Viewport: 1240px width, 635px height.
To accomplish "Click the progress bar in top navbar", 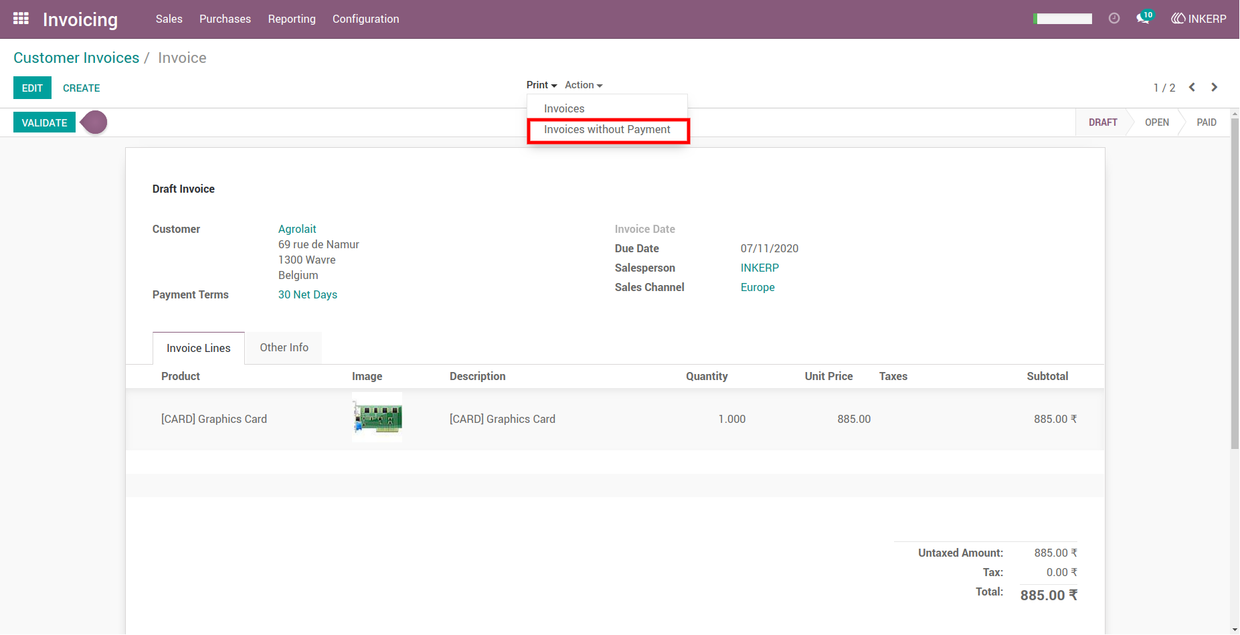I will tap(1063, 19).
